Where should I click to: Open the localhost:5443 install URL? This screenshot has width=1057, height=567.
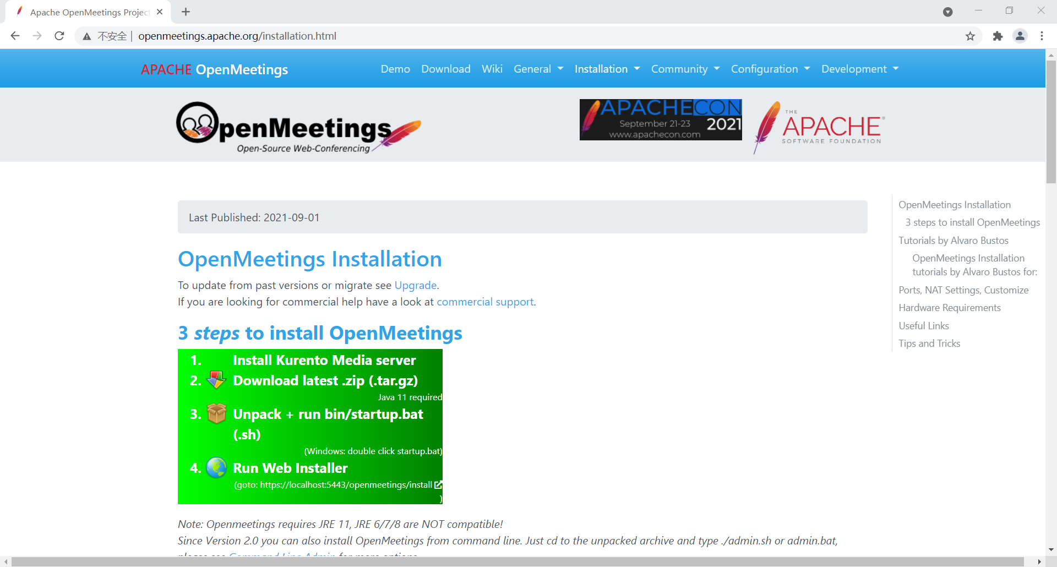click(x=346, y=484)
